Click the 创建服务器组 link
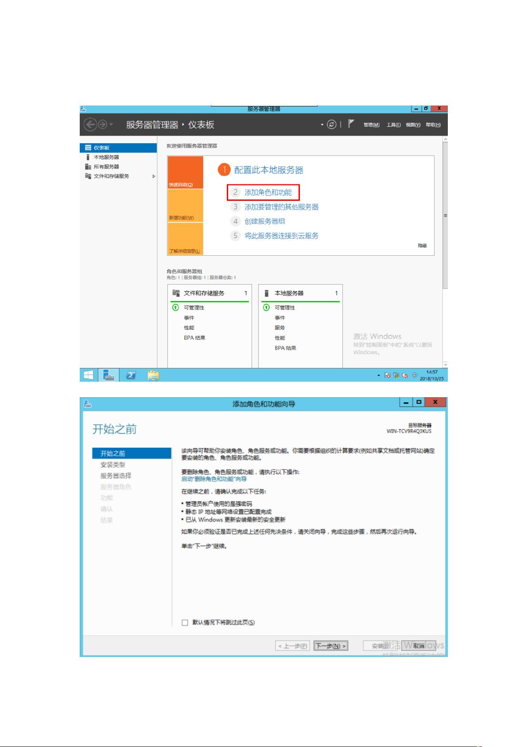 (x=264, y=221)
